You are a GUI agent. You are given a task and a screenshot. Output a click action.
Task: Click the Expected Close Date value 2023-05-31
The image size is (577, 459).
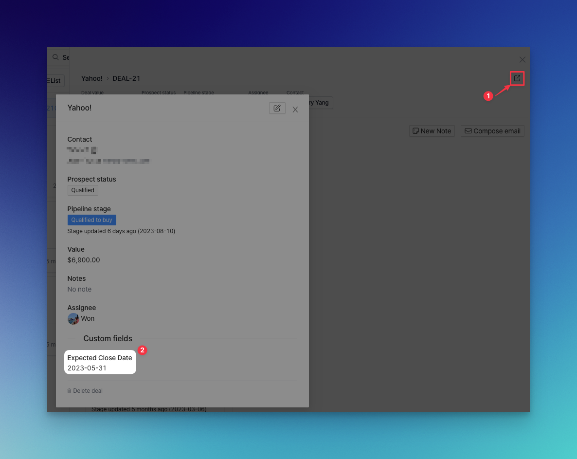coord(87,368)
